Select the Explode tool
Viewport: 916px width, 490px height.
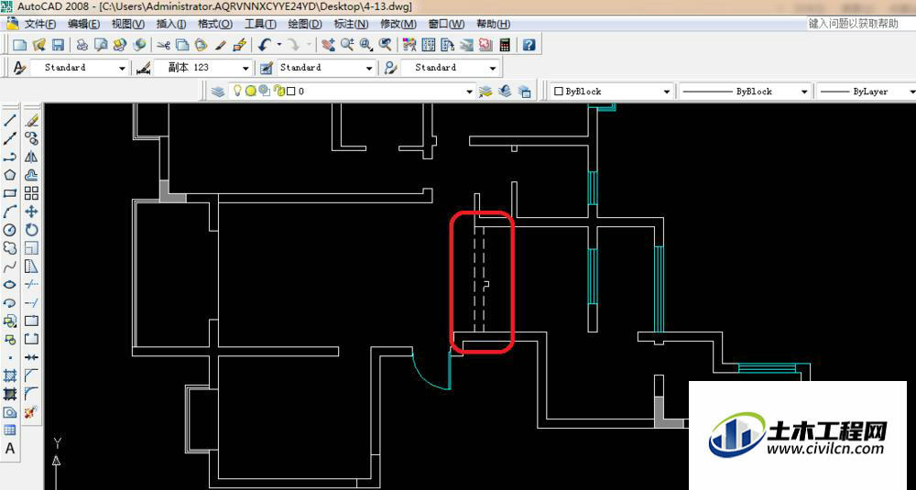tap(31, 412)
